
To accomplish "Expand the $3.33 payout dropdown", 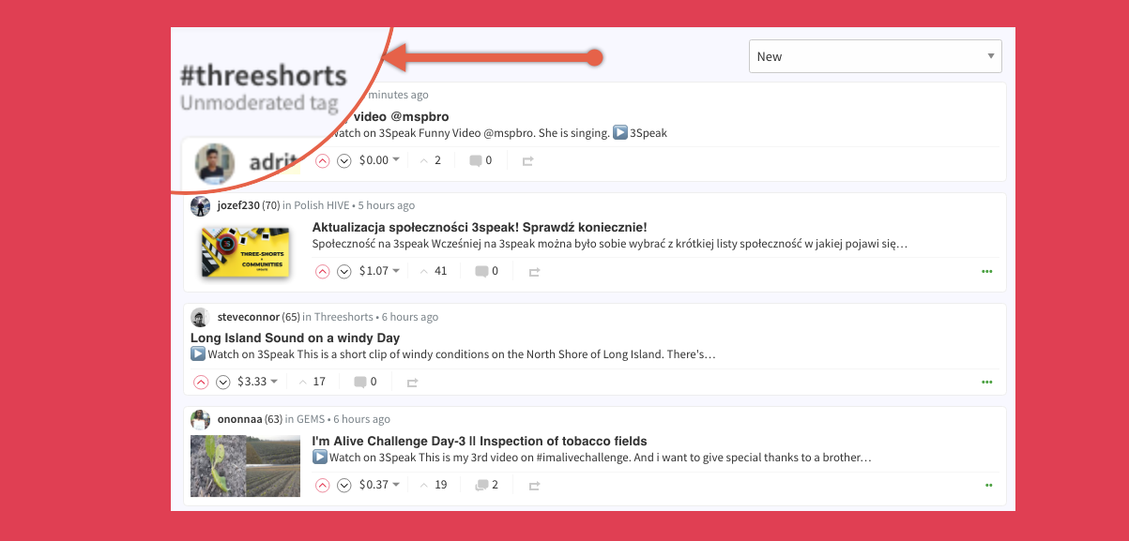I will (x=257, y=382).
